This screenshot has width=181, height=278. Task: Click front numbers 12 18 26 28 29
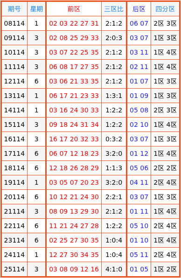(74, 168)
